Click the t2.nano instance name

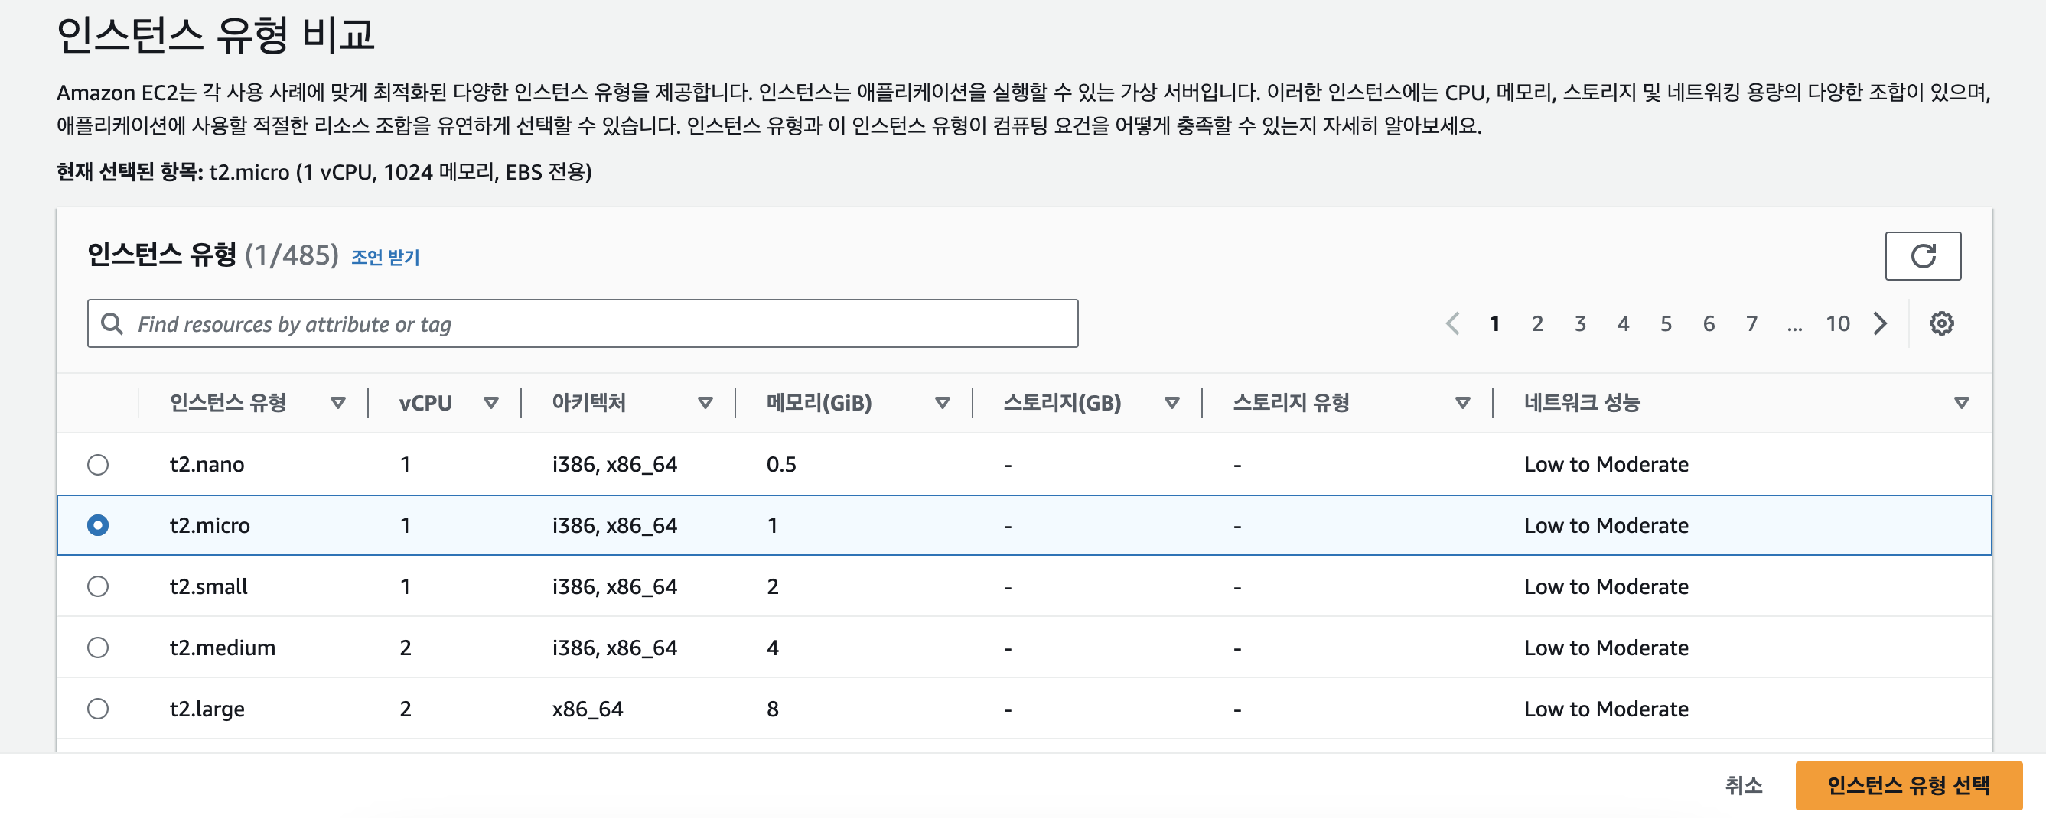coord(207,464)
